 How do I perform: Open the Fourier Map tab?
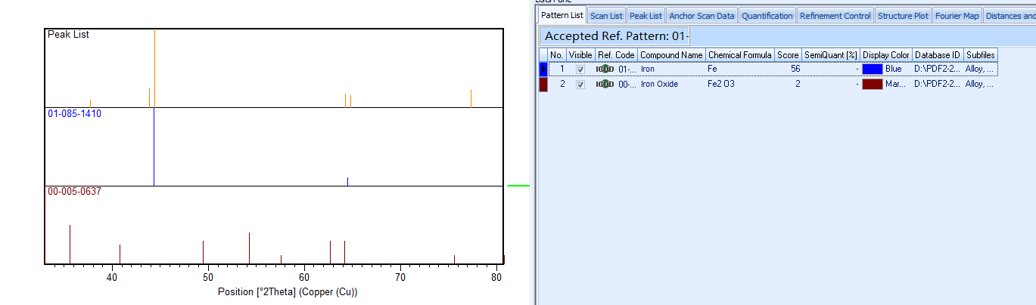coord(957,15)
